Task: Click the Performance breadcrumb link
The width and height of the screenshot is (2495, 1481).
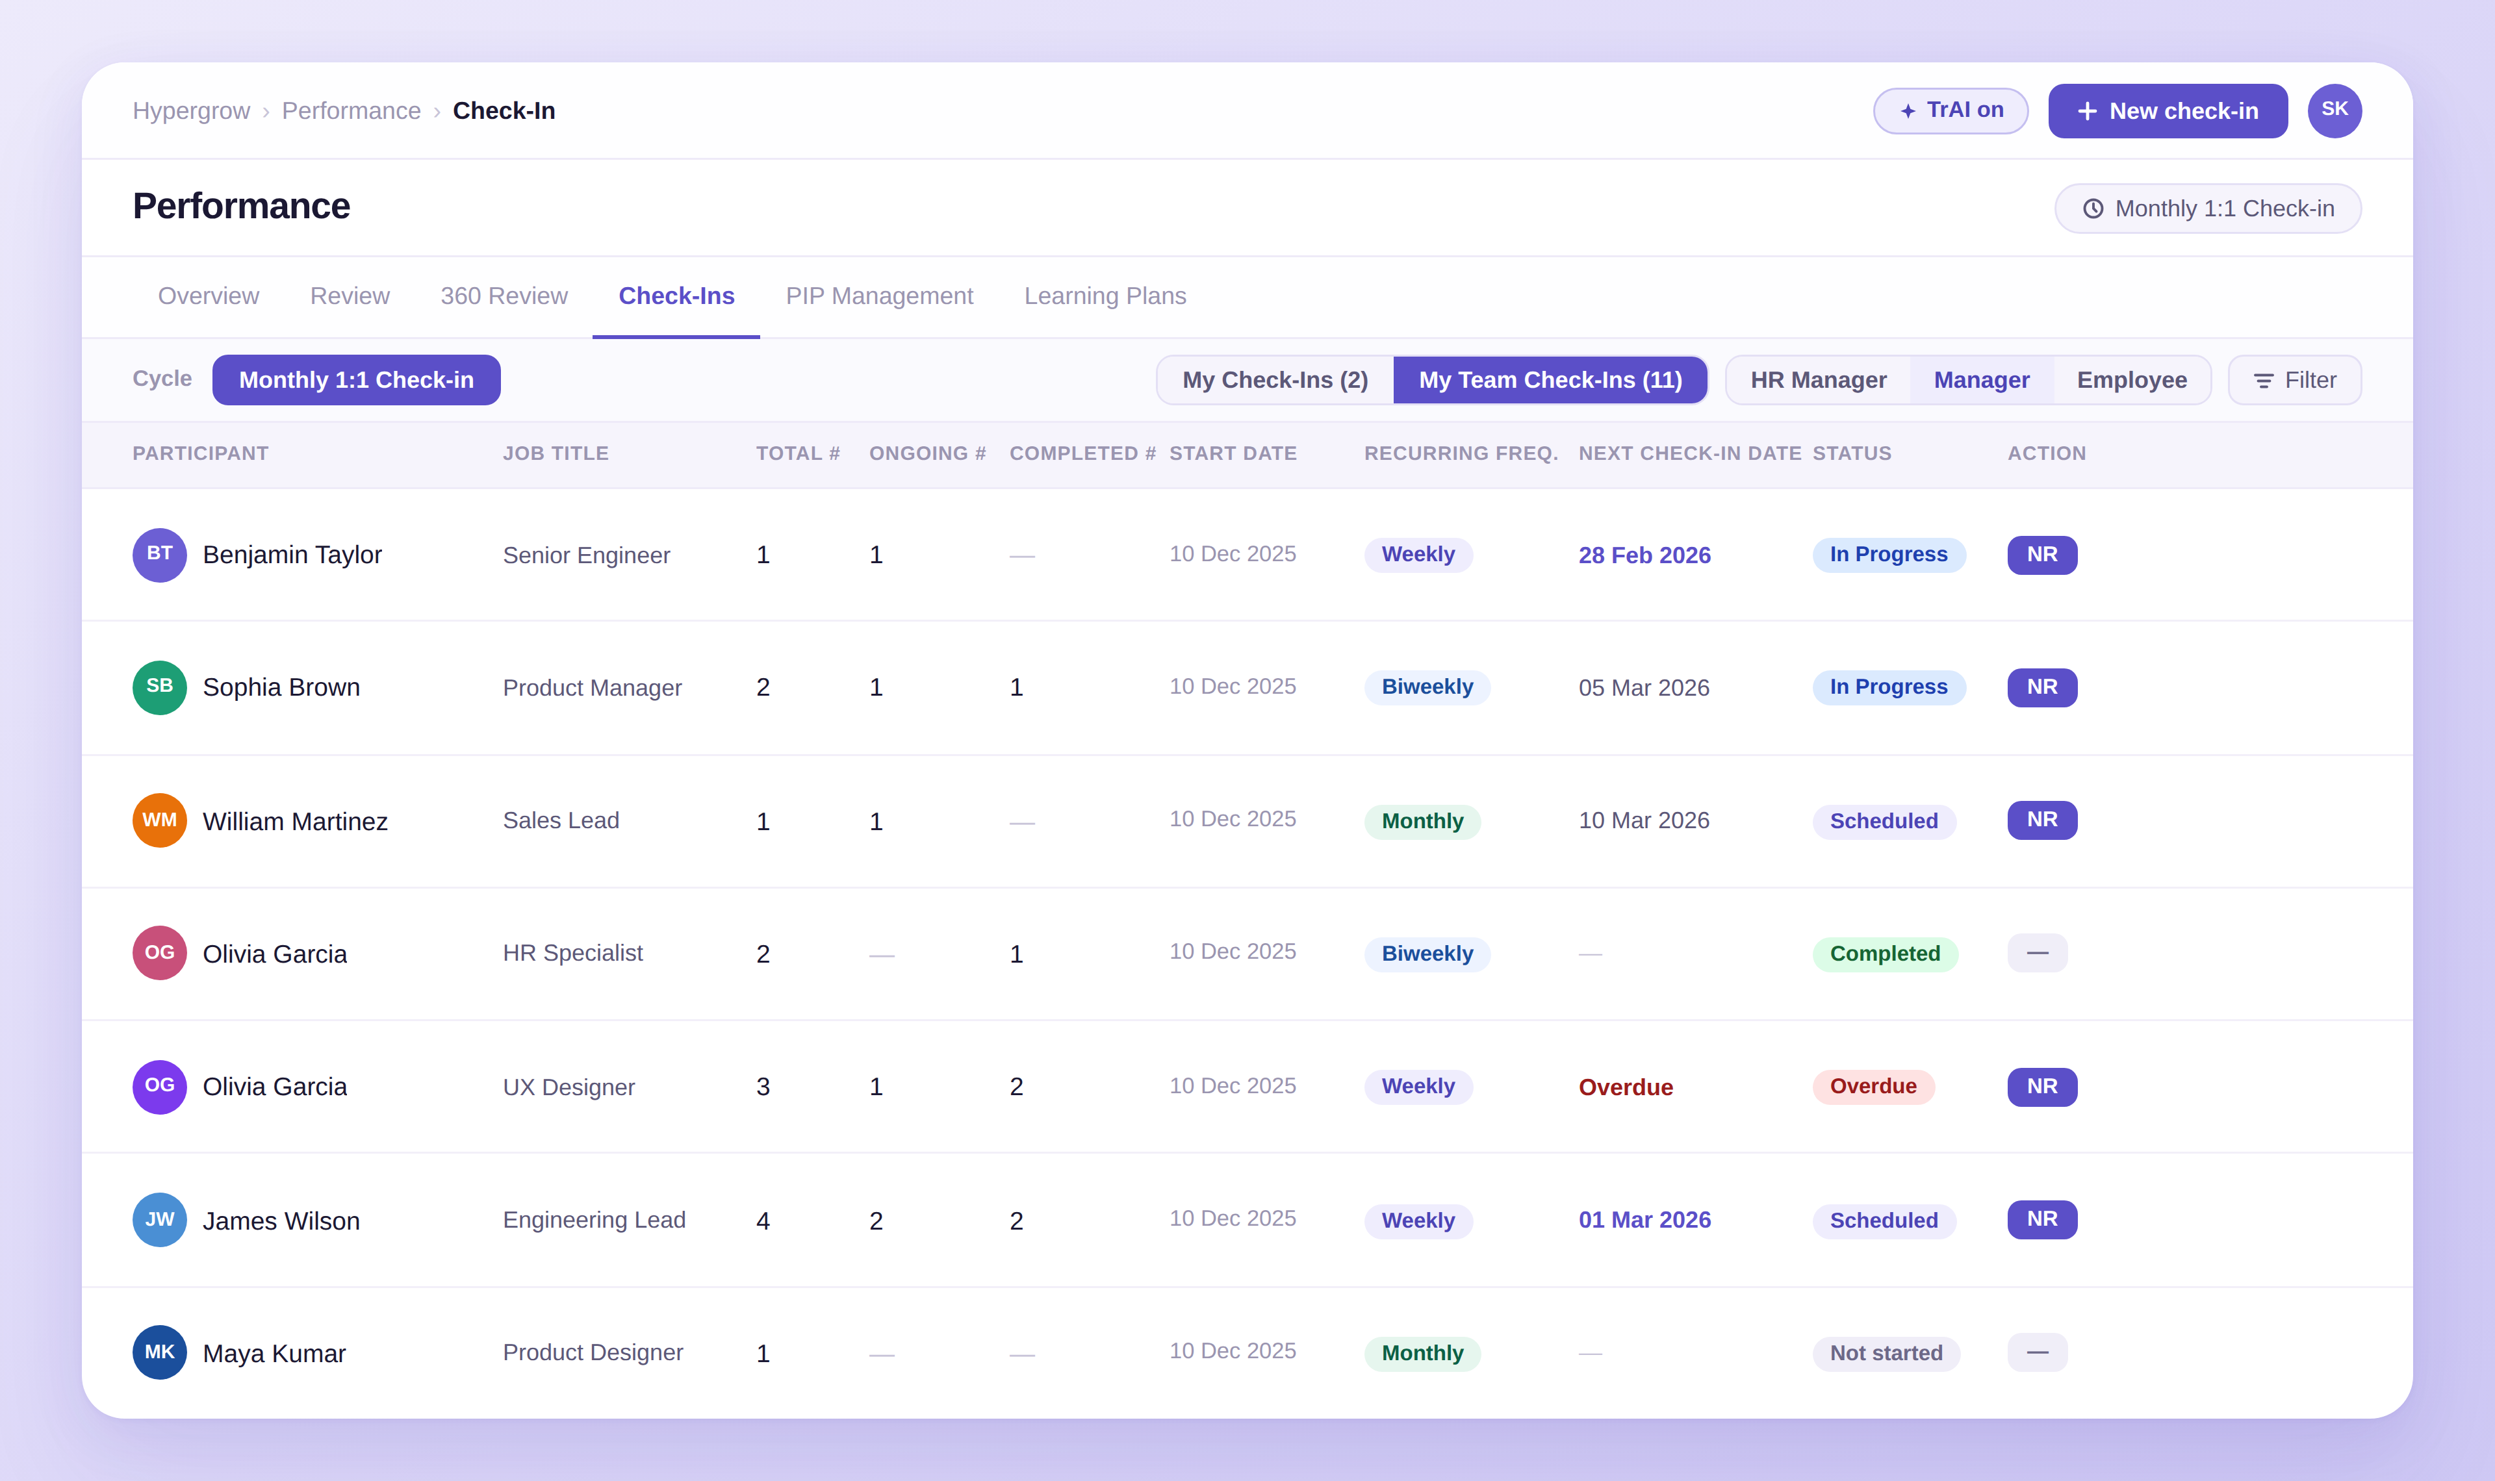Action: [x=352, y=111]
